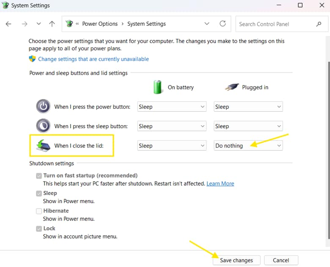This screenshot has height=267, width=330.
Task: Minimize the System Settings window
Action: (x=279, y=5)
